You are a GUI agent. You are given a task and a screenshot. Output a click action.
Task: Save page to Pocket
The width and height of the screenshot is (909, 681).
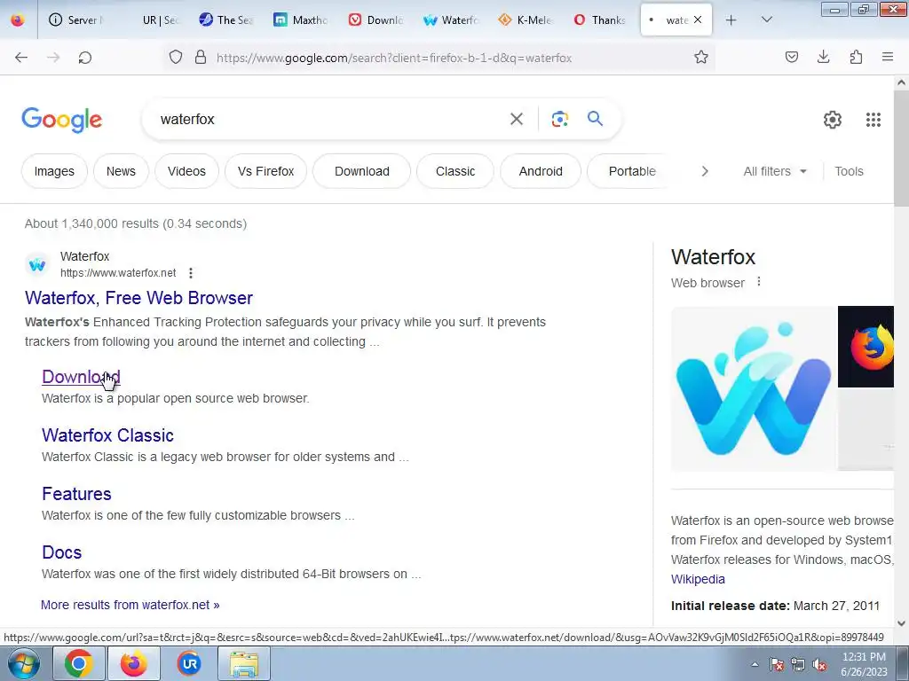coord(791,57)
